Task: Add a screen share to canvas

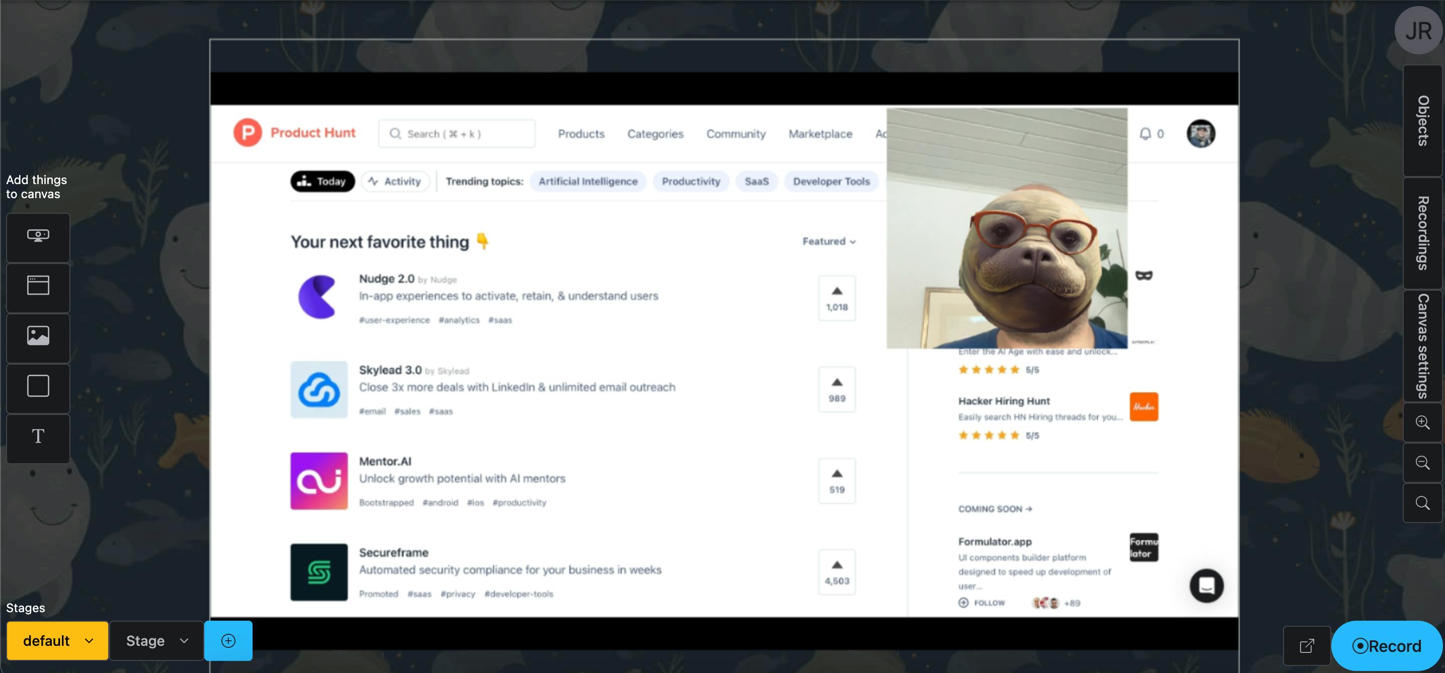Action: 38,237
